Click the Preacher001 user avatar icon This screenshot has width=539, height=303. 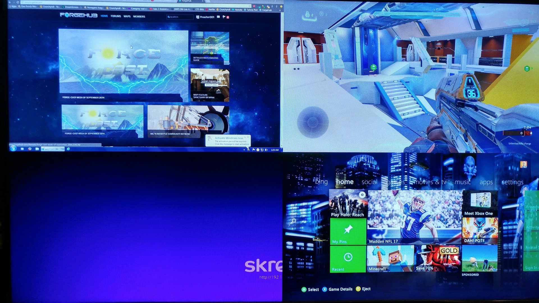198,17
